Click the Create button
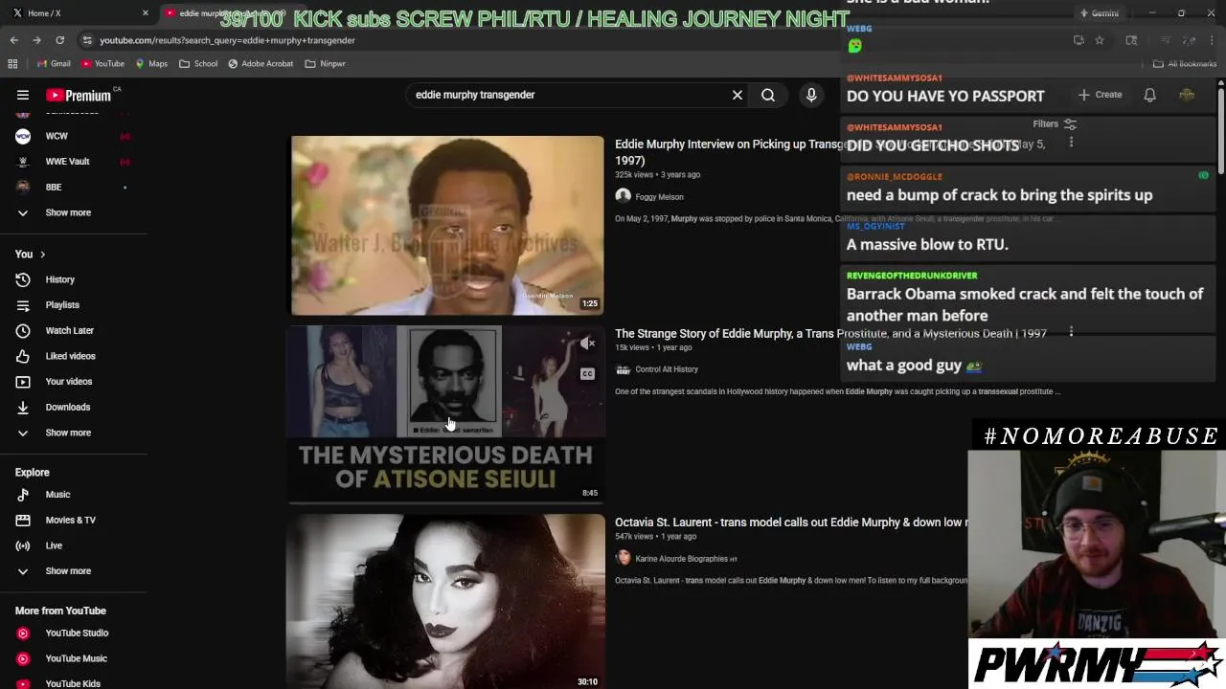The image size is (1226, 689). [1100, 95]
